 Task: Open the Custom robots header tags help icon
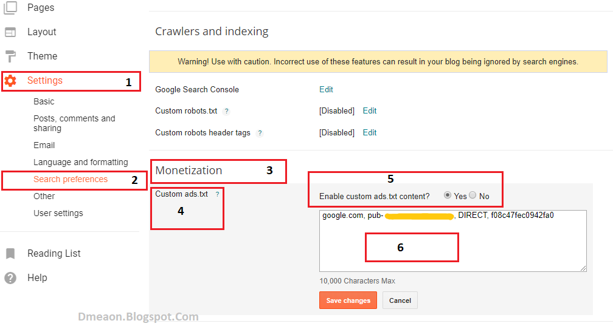coord(260,133)
